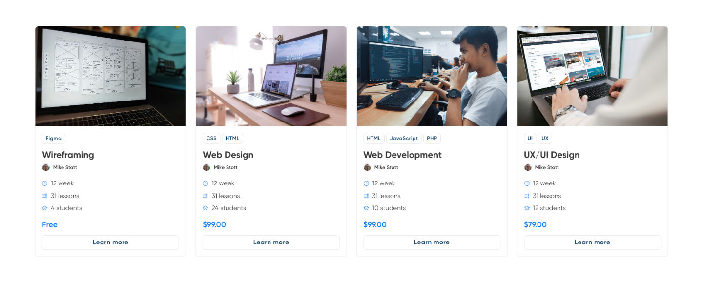Select the Figma tag

click(54, 138)
